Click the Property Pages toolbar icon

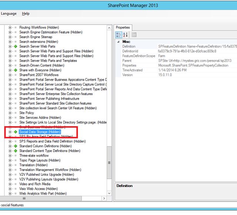(134, 35)
